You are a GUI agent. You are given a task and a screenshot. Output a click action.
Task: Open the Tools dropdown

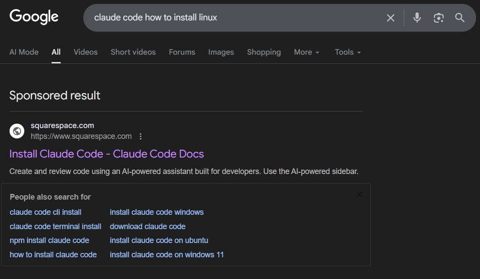point(347,52)
